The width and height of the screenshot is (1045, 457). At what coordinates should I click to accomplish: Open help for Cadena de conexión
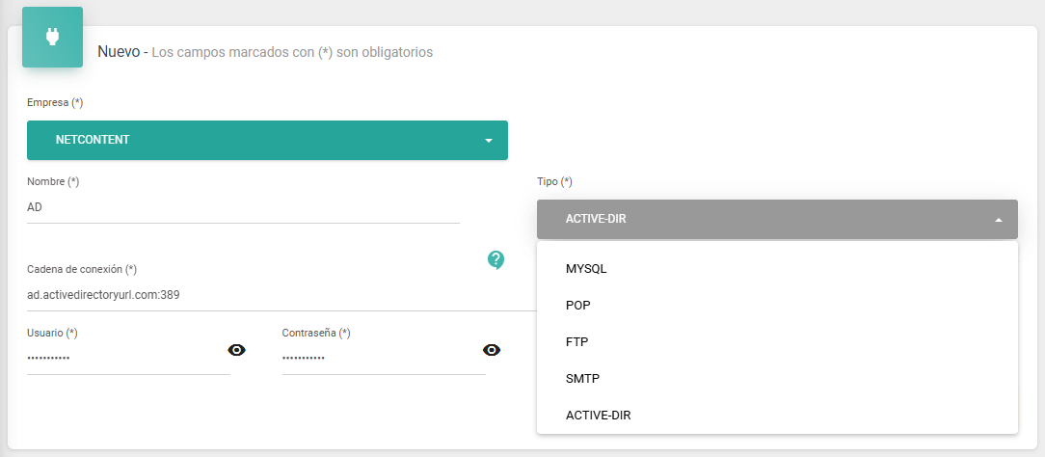click(496, 259)
